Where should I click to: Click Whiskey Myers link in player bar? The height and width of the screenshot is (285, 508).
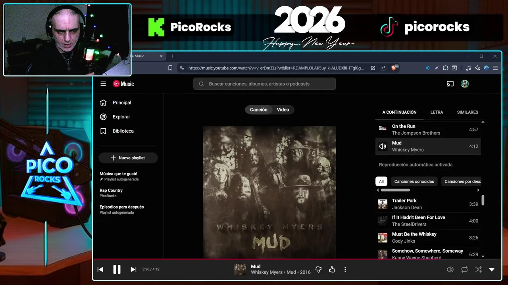pyautogui.click(x=267, y=272)
